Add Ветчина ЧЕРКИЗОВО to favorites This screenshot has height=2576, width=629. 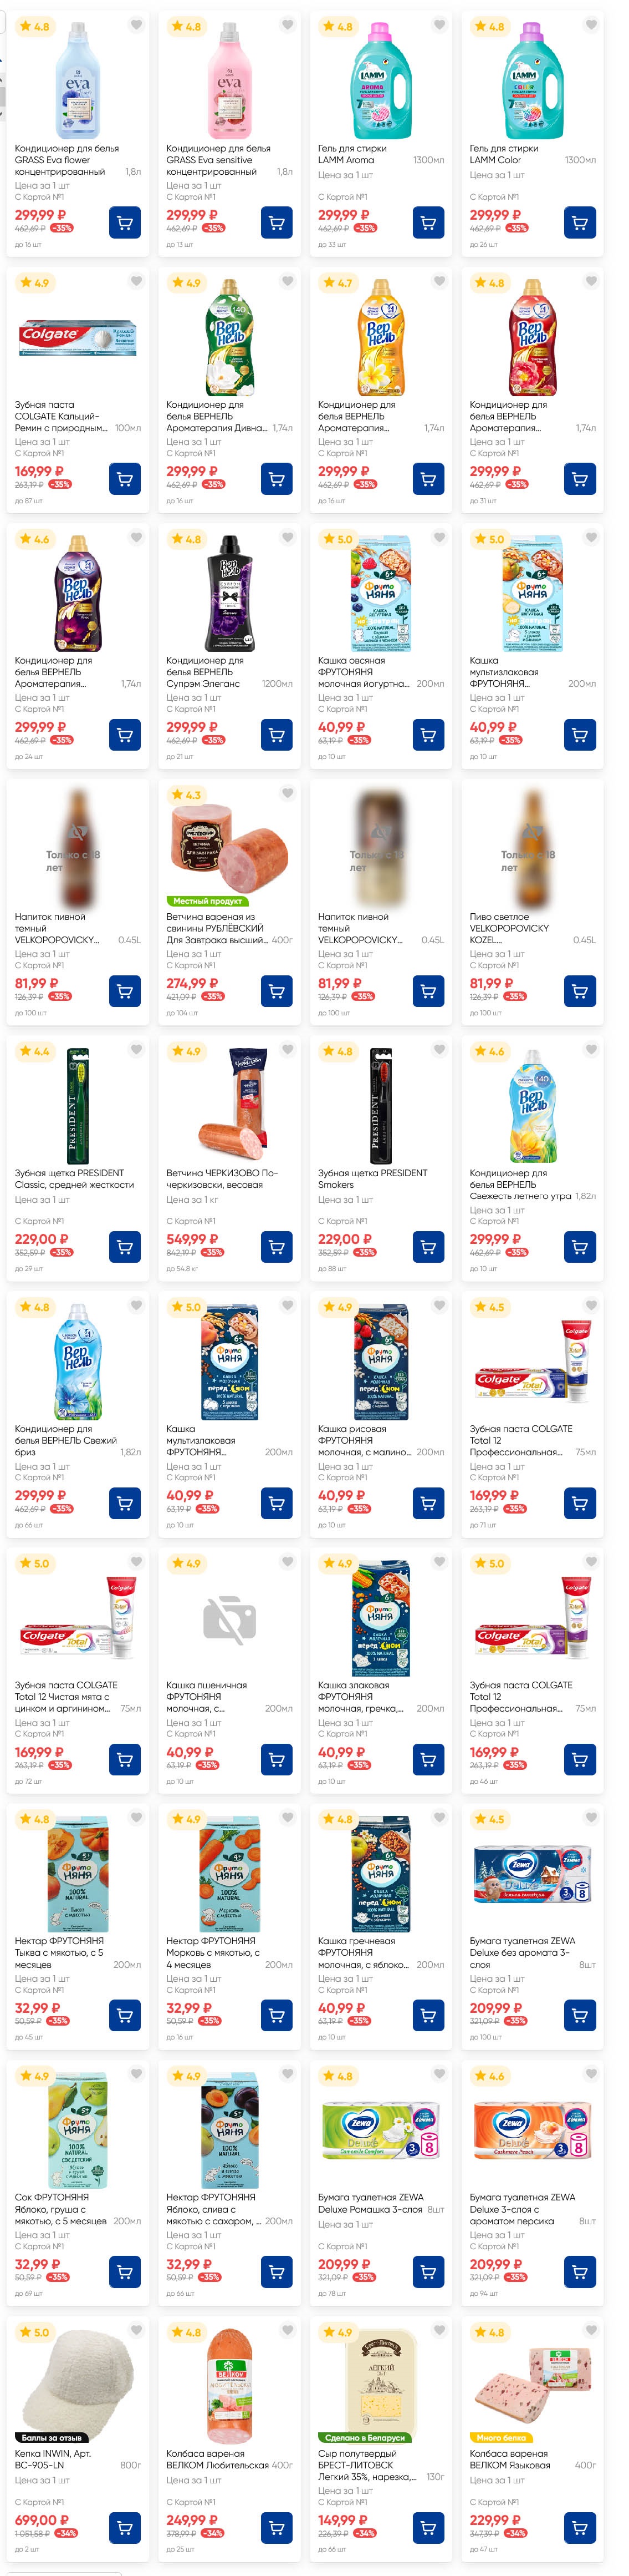(x=288, y=1049)
